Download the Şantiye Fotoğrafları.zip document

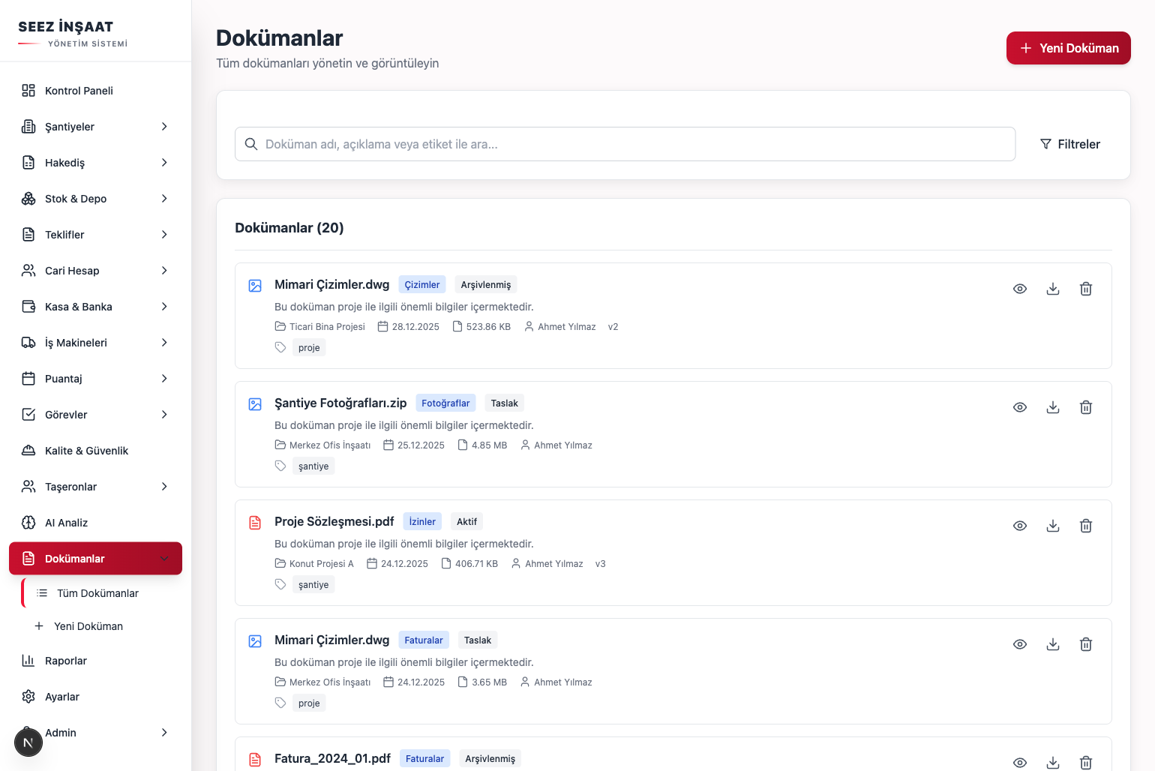[x=1053, y=407]
